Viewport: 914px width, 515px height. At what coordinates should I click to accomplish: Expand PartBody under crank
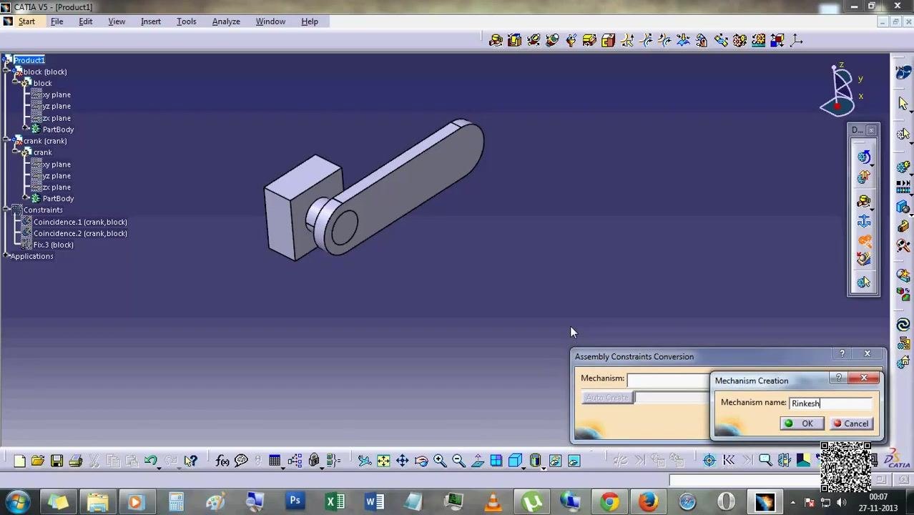[25, 198]
